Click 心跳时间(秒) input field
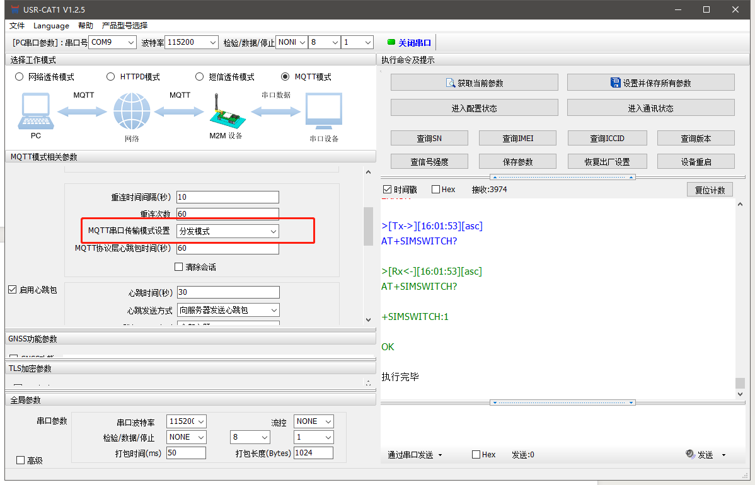The image size is (755, 485). [228, 292]
